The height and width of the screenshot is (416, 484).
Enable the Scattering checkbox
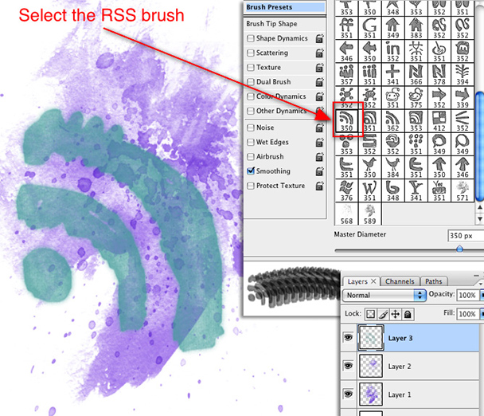coord(251,53)
